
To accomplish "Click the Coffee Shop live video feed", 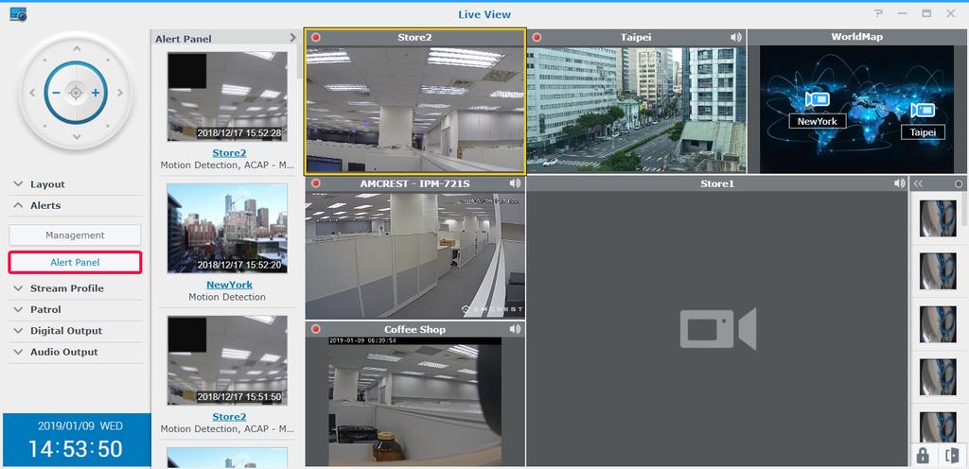I will coord(414,401).
